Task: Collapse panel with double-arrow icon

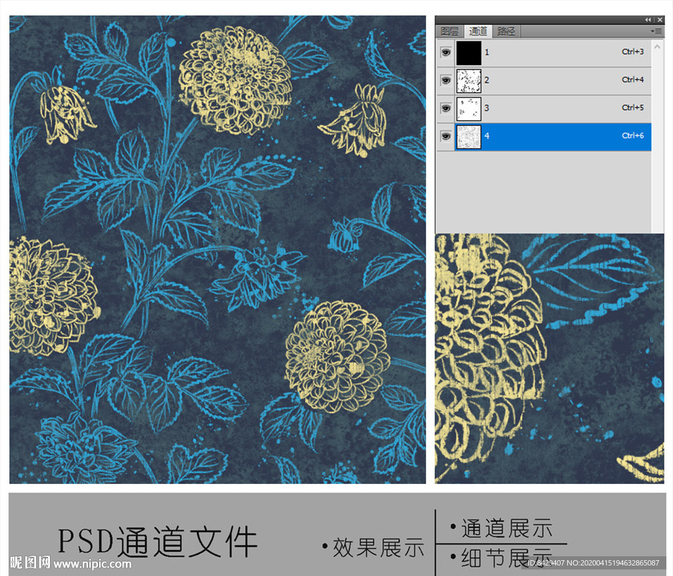Action: [x=648, y=20]
